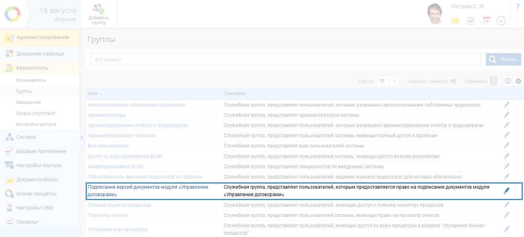Click the 'Что искать?' search field
Image resolution: width=524 pixels, height=237 pixels.
(x=285, y=59)
